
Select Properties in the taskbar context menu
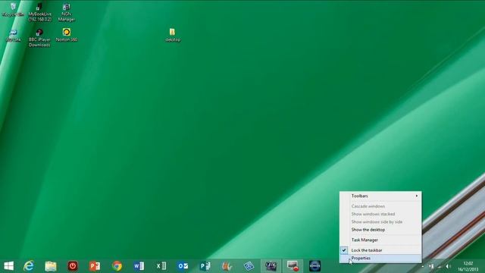click(380, 258)
